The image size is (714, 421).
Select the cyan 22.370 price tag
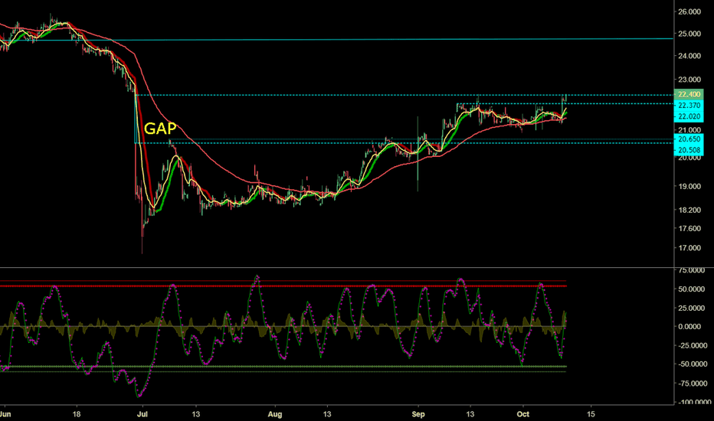pos(689,106)
